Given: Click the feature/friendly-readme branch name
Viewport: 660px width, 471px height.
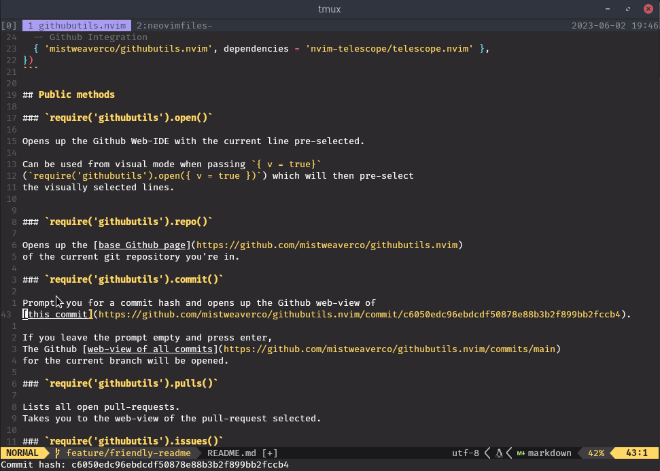Looking at the screenshot, I should (128, 453).
